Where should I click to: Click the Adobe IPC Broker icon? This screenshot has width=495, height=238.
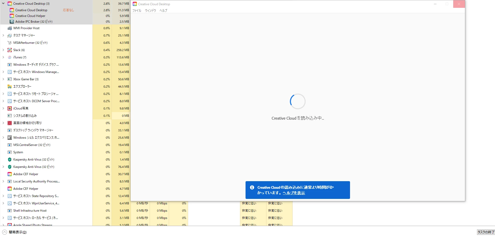point(12,22)
